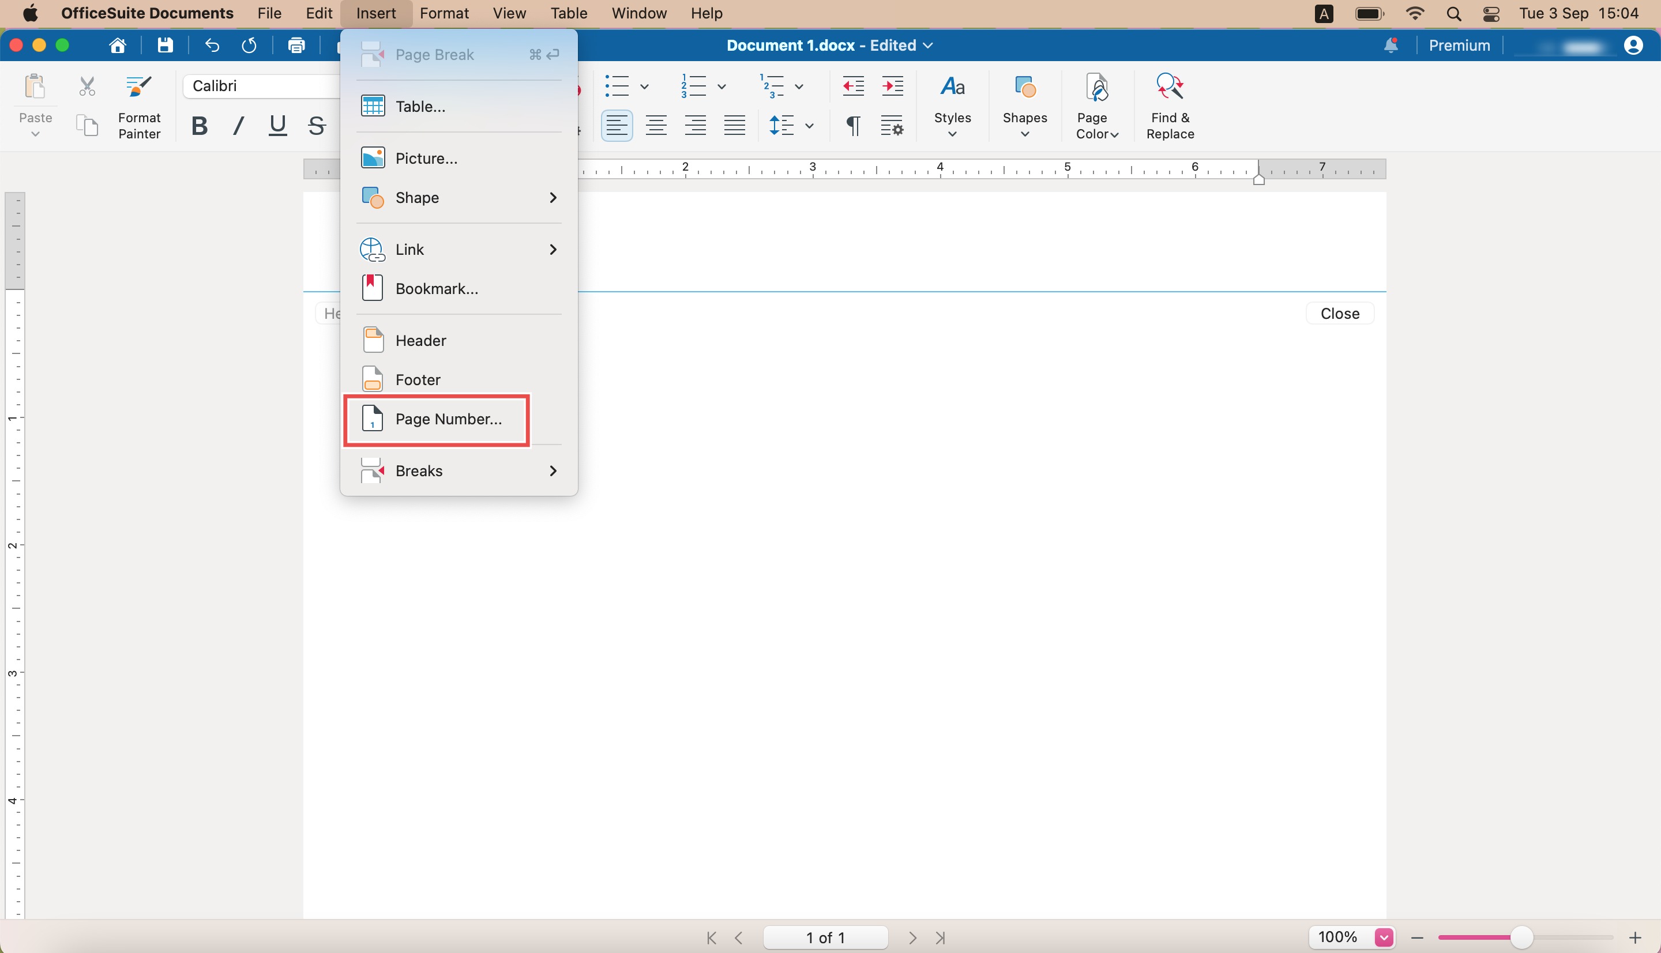Click the page number field 1 of 1
The height and width of the screenshot is (953, 1661).
coord(825,938)
